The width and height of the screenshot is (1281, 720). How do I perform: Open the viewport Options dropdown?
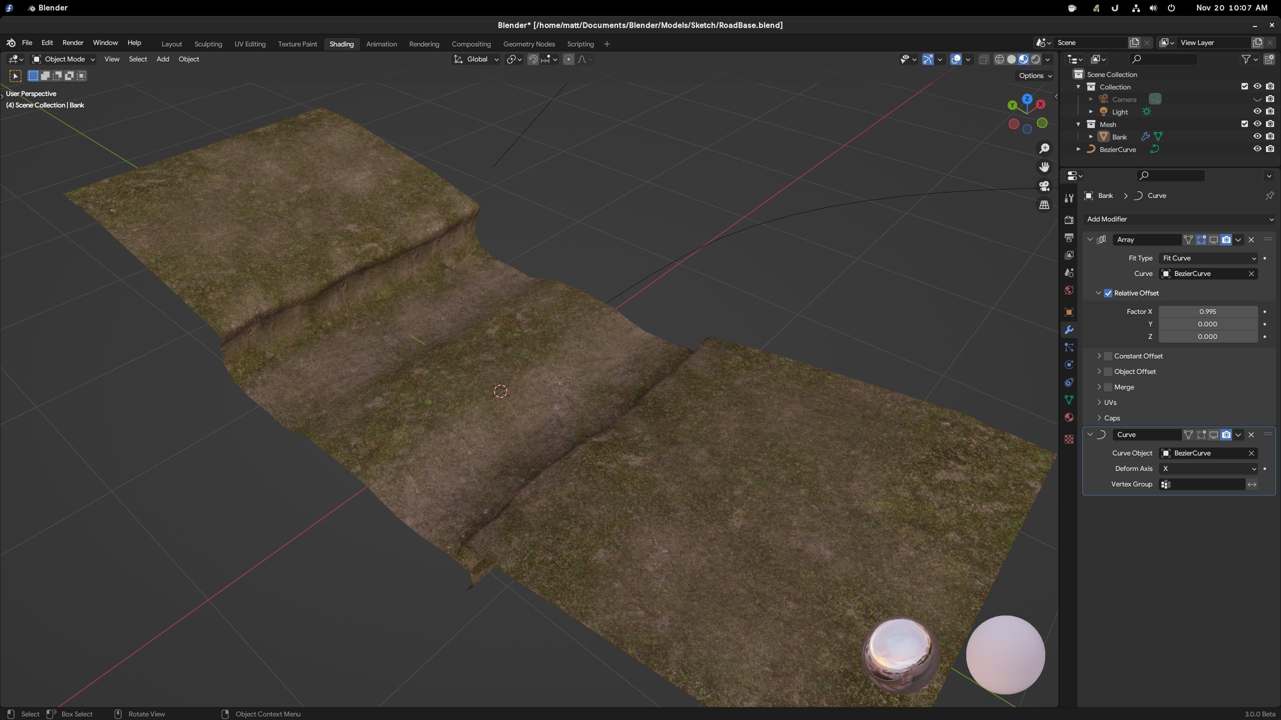(x=1035, y=75)
